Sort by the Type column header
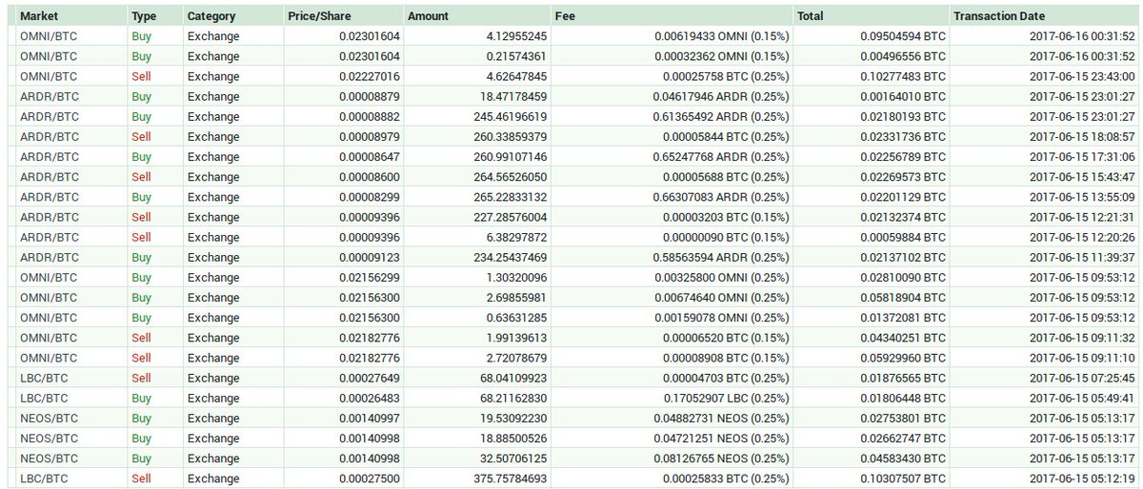This screenshot has width=1143, height=489. tap(144, 16)
